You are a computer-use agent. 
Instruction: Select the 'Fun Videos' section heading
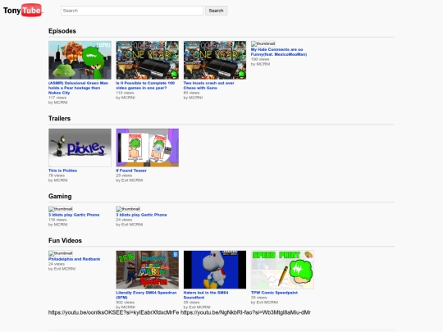click(65, 240)
